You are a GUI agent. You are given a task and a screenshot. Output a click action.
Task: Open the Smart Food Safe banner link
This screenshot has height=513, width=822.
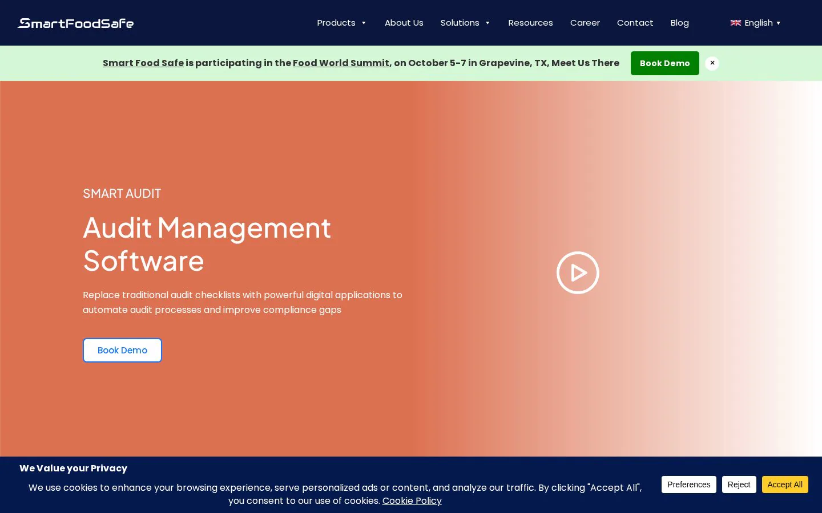(143, 63)
